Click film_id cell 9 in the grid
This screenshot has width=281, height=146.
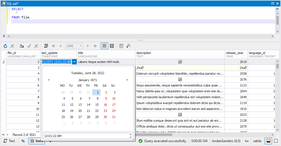23,103
